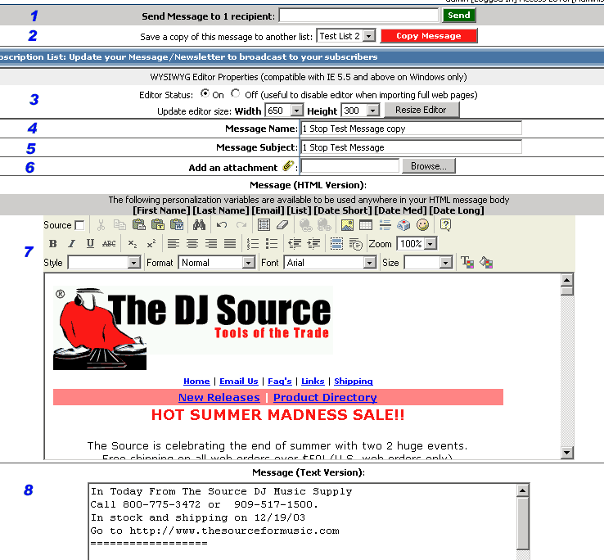
Task: Click the Remove Link icon
Action: (324, 225)
